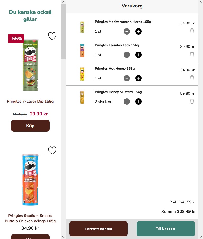Delete Pringles Honey Mustard from cart
203x239 pixels.
pos(192,101)
